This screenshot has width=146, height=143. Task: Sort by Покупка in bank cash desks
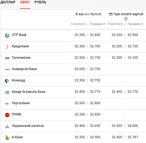click(78, 24)
